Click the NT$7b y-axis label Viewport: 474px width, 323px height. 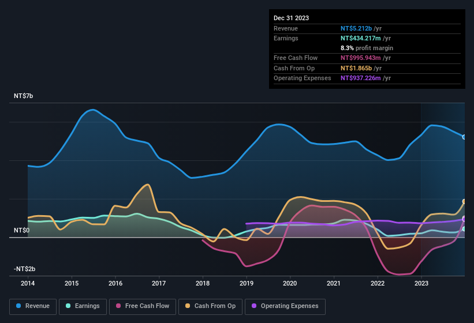coord(23,96)
